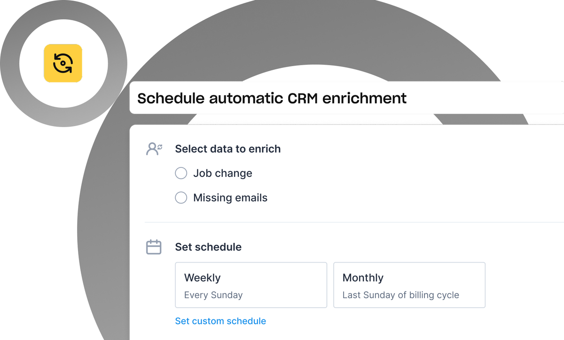564x340 pixels.
Task: Click the Schedule automatic CRM enrichment title bar
Action: coord(346,98)
